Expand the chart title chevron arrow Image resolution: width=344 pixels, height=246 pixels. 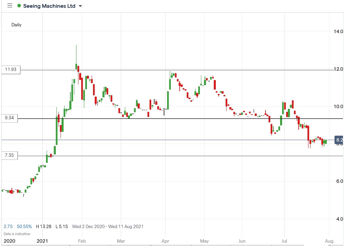pyautogui.click(x=80, y=6)
